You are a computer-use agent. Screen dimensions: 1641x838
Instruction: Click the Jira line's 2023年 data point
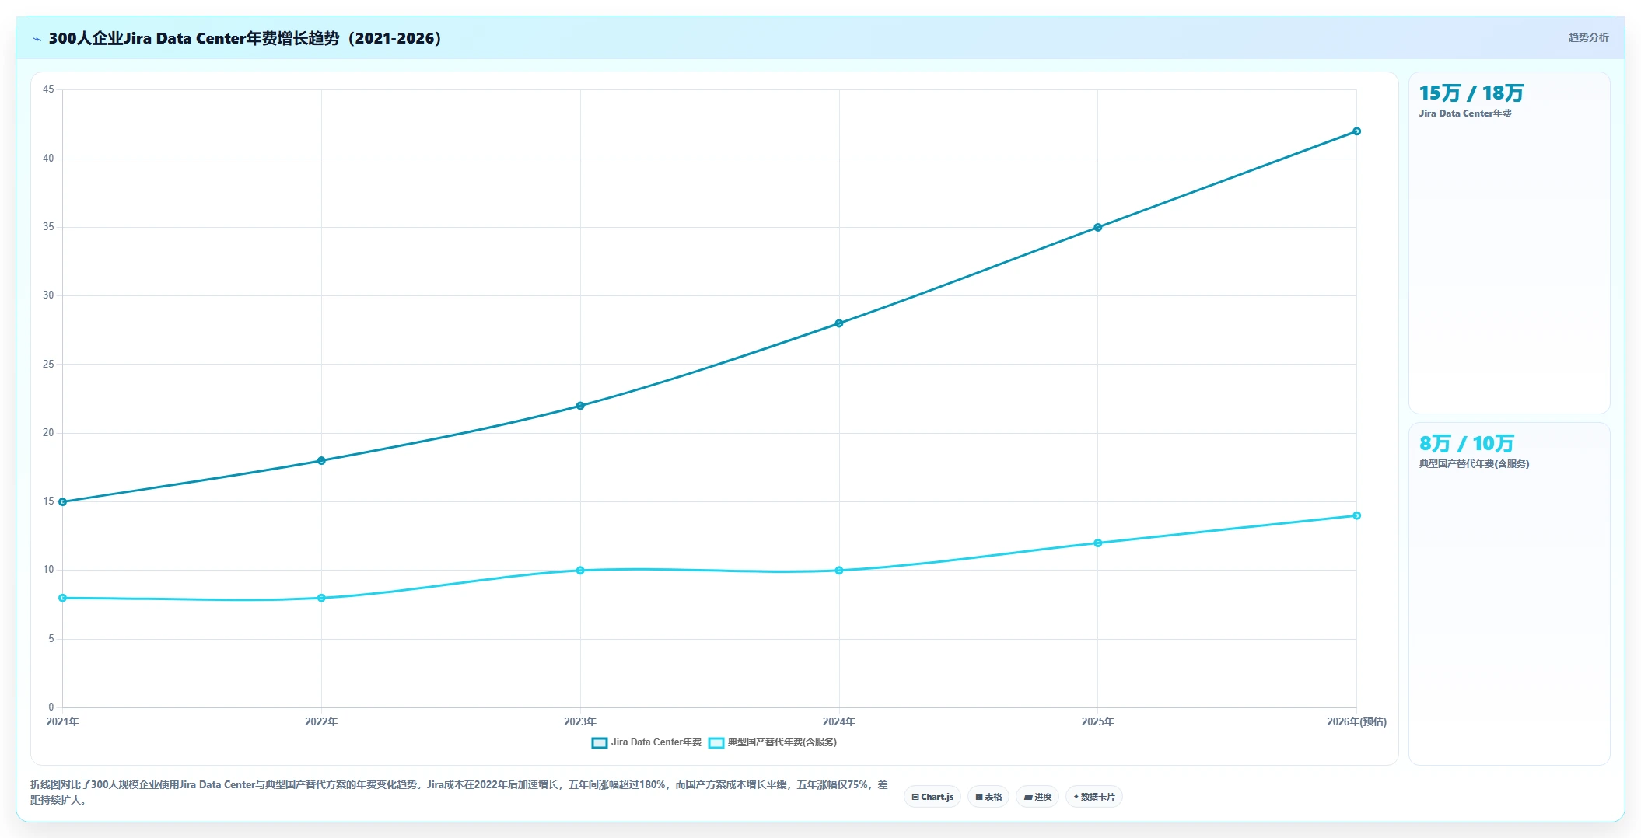click(580, 406)
